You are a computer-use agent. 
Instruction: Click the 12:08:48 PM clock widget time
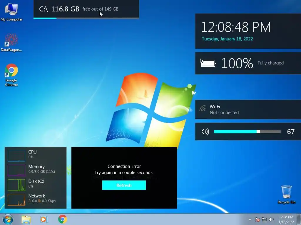point(236,27)
